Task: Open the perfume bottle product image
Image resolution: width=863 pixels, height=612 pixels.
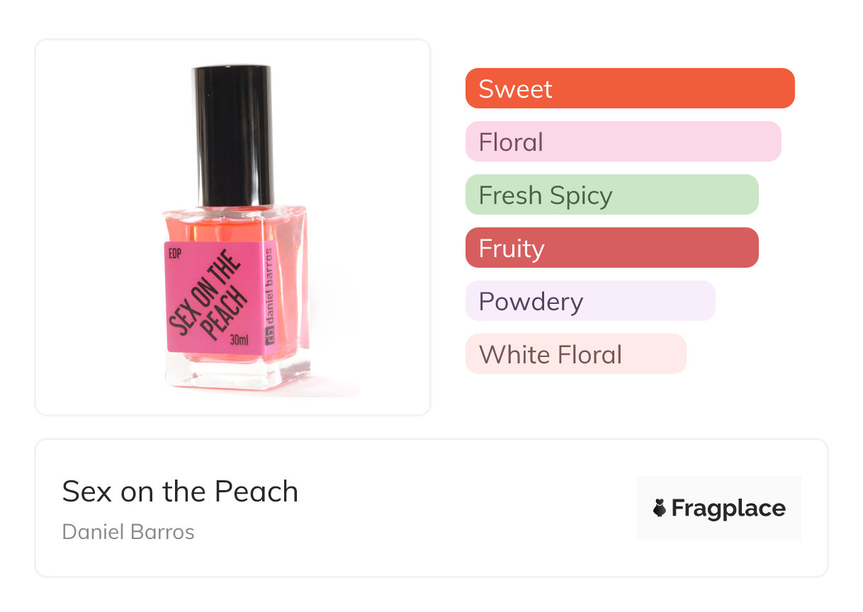Action: (233, 227)
